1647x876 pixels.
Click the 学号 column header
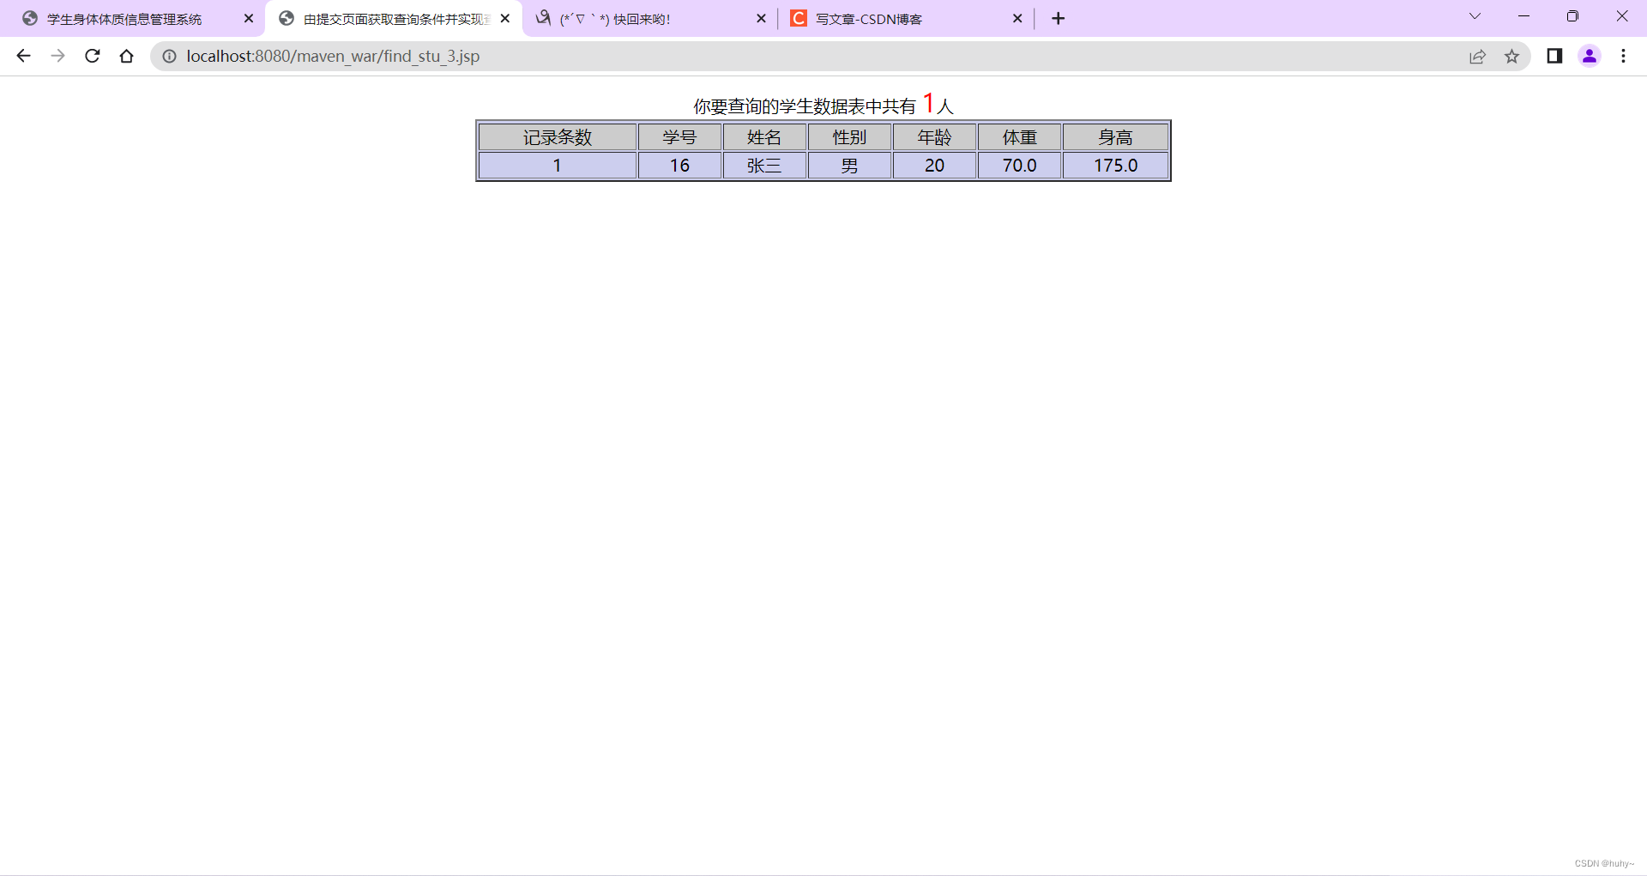pos(679,137)
